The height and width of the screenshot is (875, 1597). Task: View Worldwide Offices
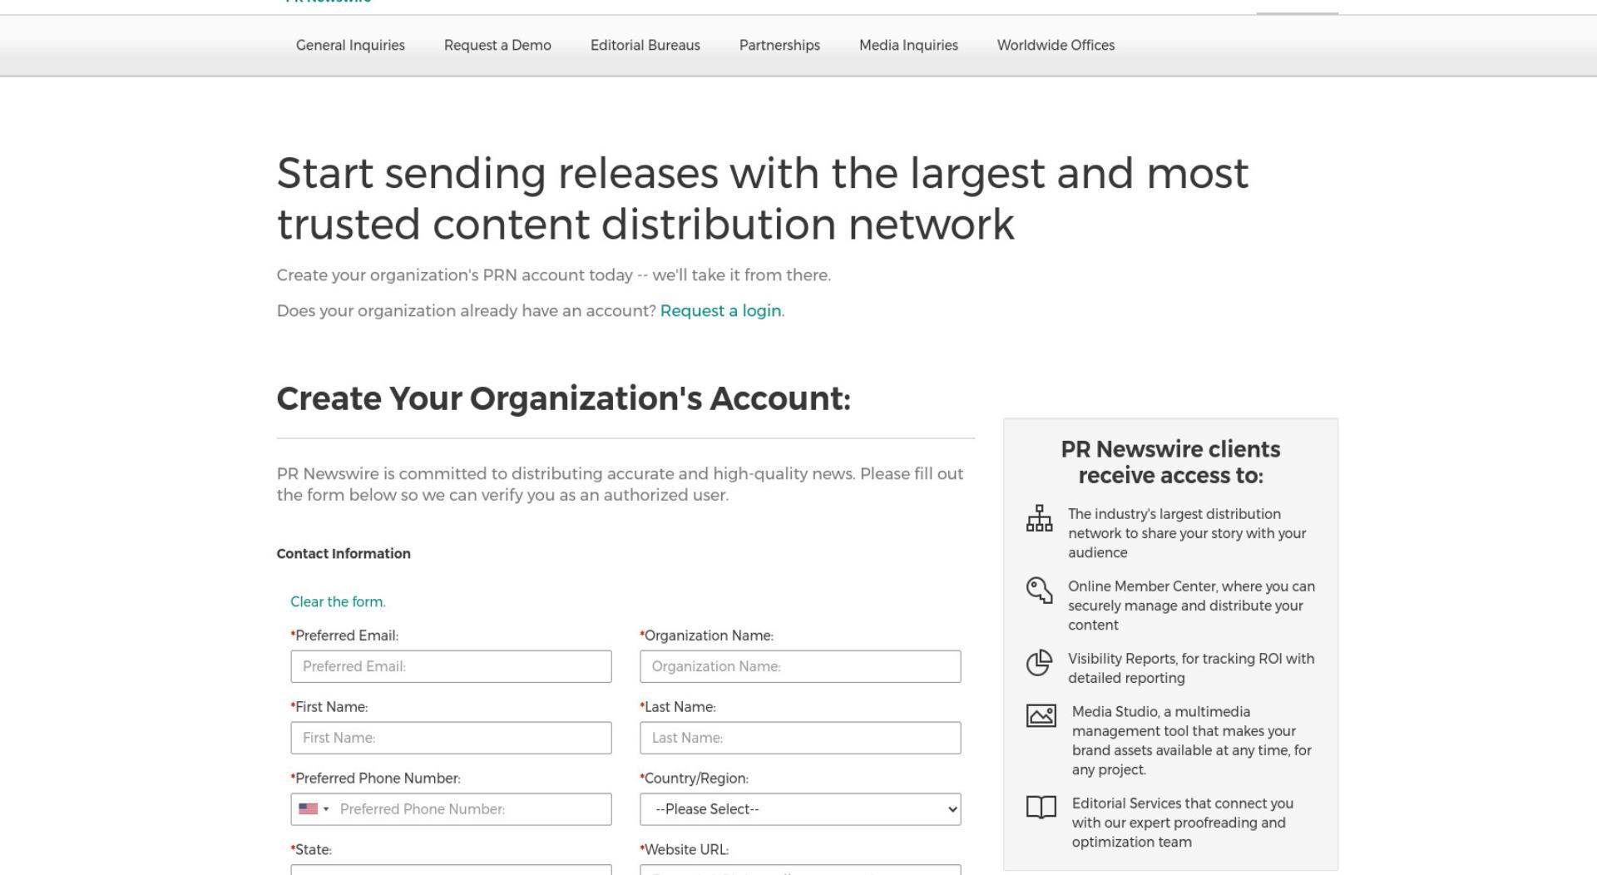[x=1056, y=46]
